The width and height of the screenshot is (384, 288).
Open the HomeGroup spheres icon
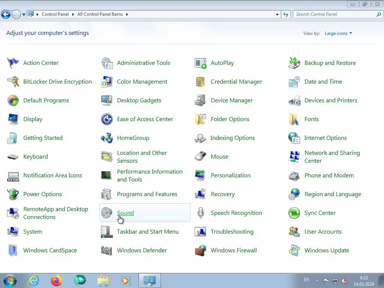click(x=107, y=138)
